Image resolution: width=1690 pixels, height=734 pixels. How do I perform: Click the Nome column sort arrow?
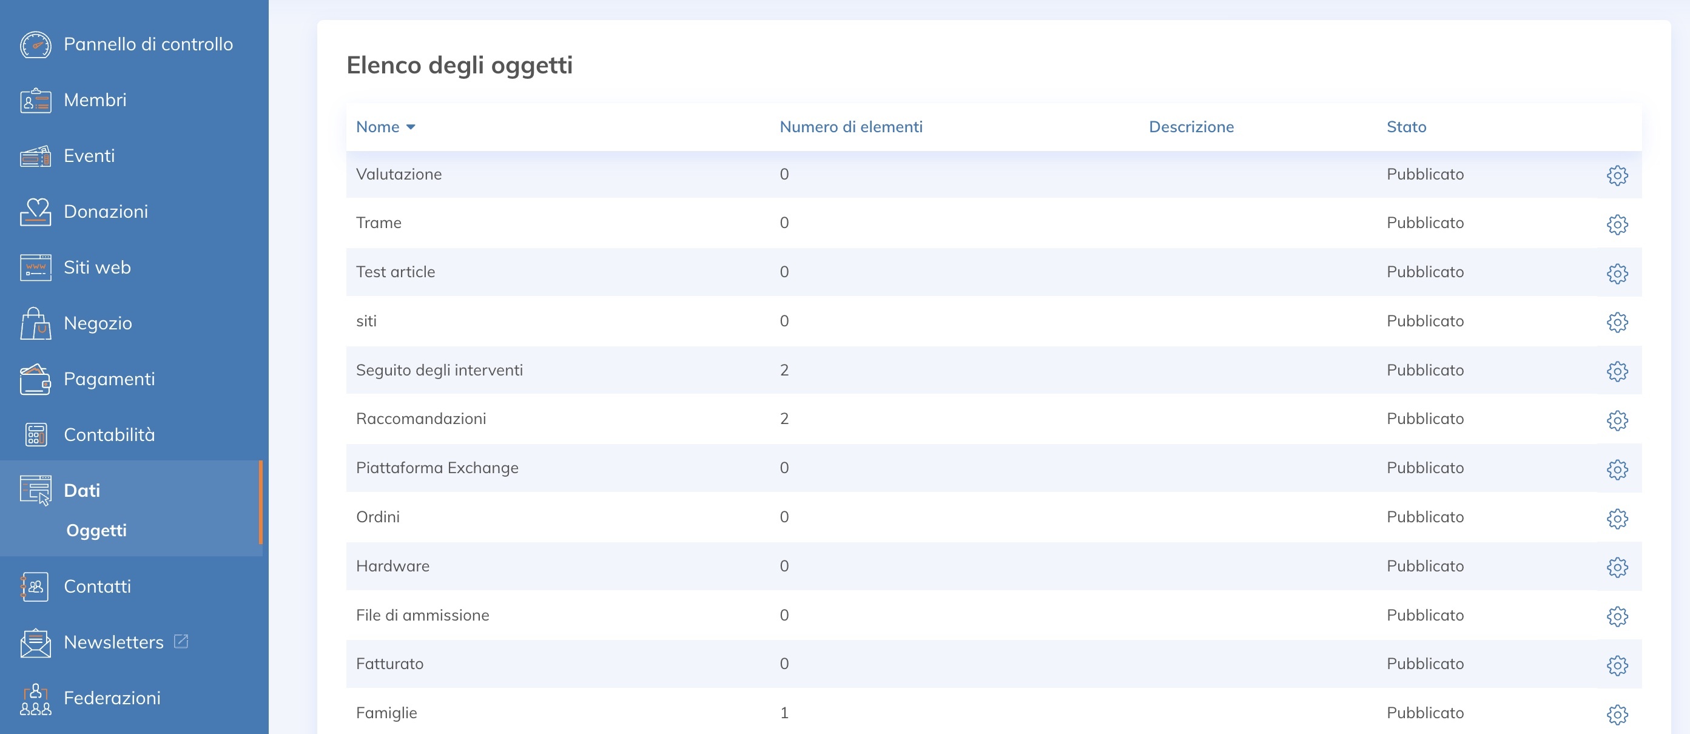pos(411,127)
